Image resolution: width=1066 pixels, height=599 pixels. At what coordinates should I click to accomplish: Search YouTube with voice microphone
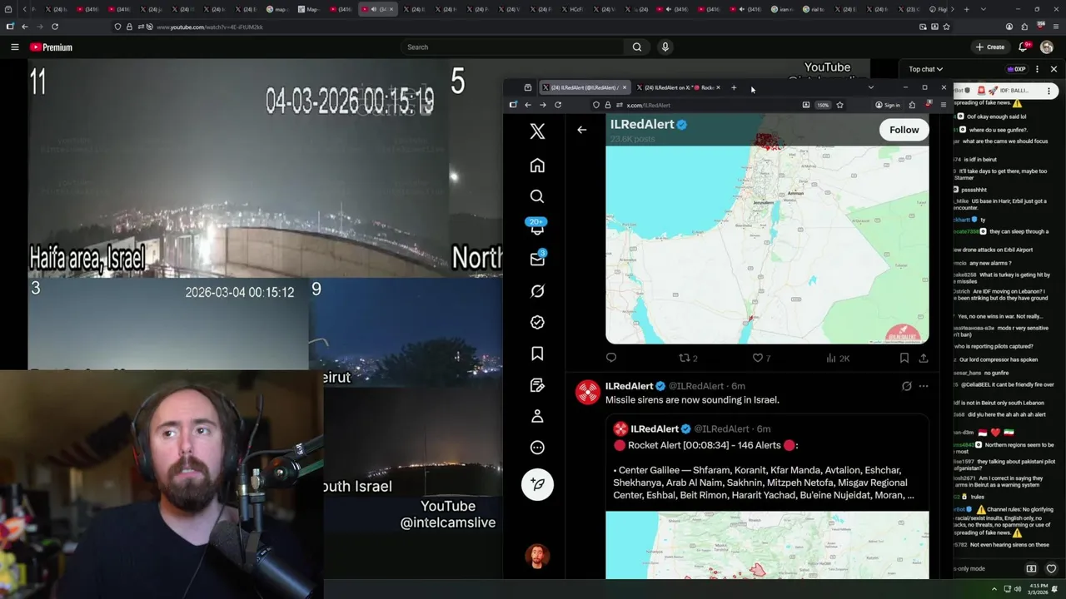(x=665, y=47)
